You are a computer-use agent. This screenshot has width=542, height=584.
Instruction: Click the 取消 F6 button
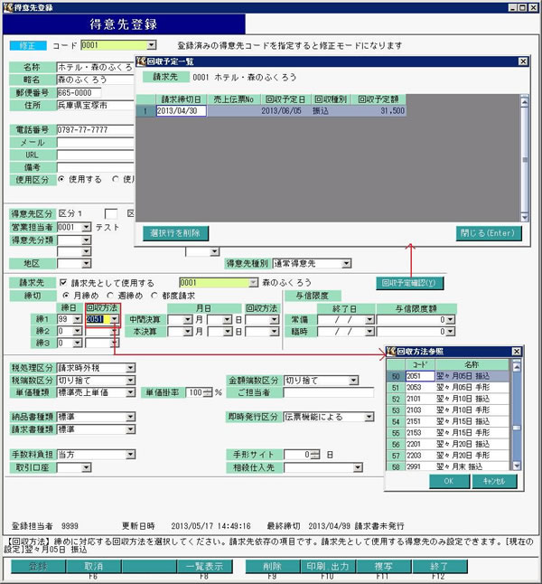[x=93, y=566]
